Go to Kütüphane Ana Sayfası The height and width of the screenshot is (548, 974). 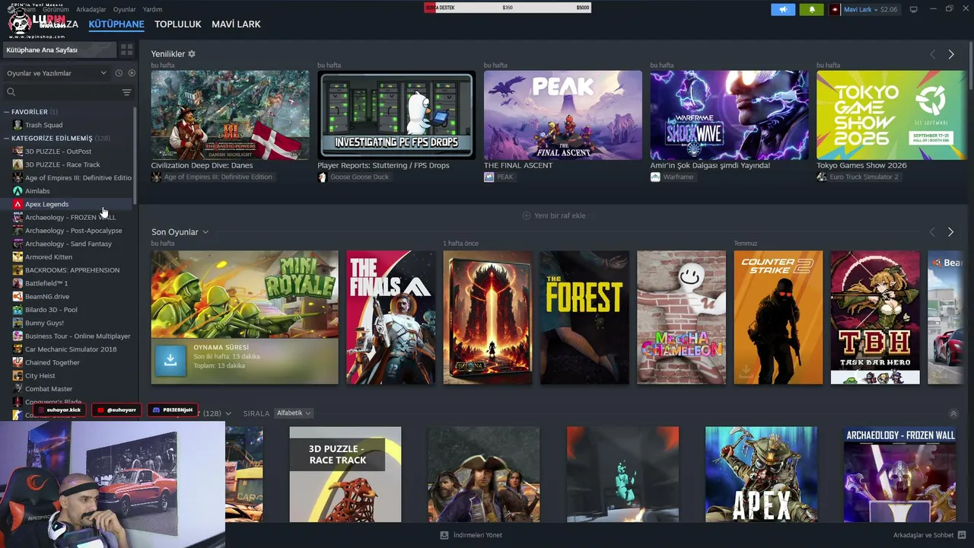59,49
